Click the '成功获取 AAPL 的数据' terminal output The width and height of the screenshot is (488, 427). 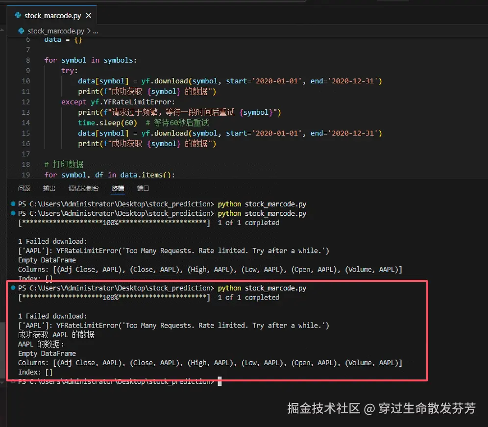56,335
